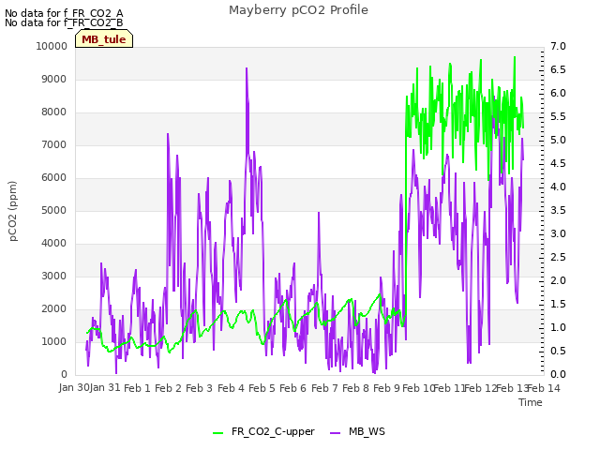Click the pCO2 (ppm) axis label
Screen dimensions: 600x450
(13, 211)
